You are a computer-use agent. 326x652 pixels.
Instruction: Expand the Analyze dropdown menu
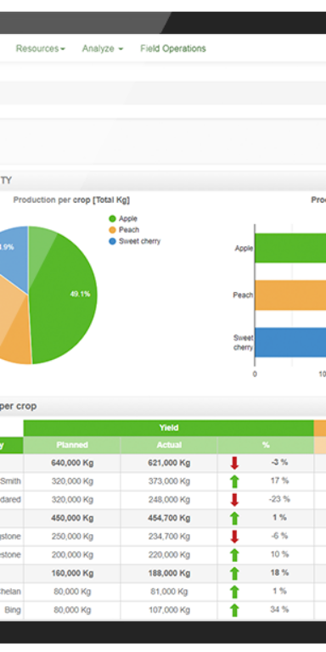tap(102, 48)
